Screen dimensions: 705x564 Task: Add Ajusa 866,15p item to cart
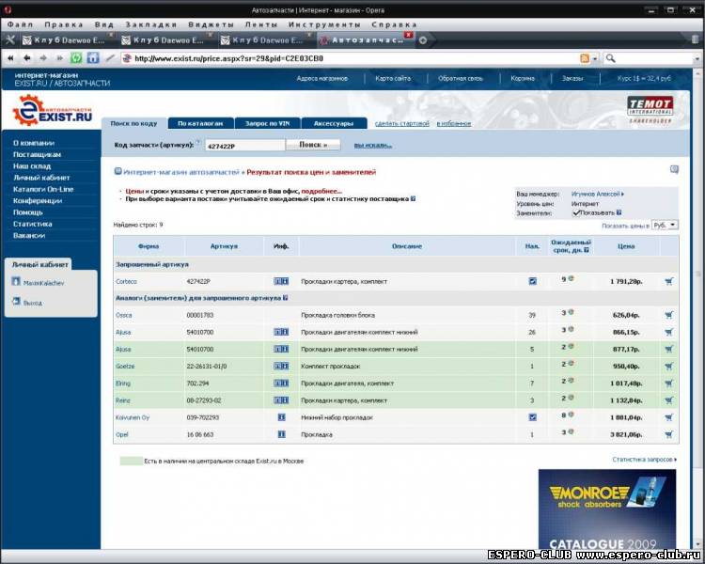(x=668, y=333)
